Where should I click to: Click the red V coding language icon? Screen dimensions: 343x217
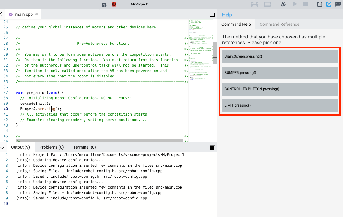pos(114,4)
